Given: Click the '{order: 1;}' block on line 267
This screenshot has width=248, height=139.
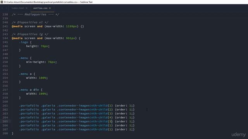Looking at the screenshot, I should point(125,129).
